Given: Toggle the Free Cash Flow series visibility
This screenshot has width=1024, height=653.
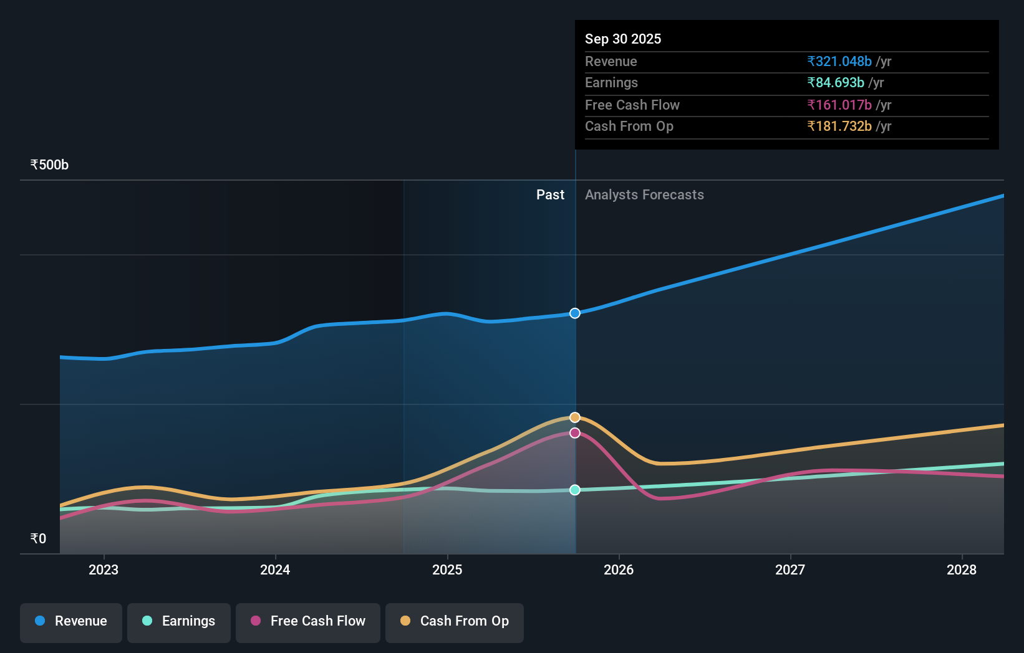Looking at the screenshot, I should (x=307, y=622).
